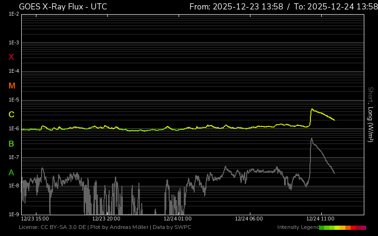Click the 1E-2 y-axis label
The image size is (378, 236).
14,14
